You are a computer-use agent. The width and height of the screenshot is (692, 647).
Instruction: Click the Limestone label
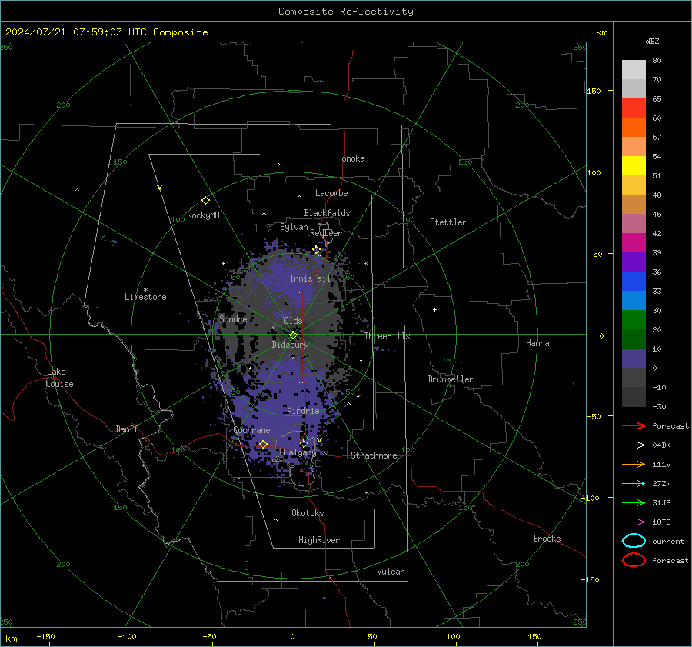click(145, 297)
